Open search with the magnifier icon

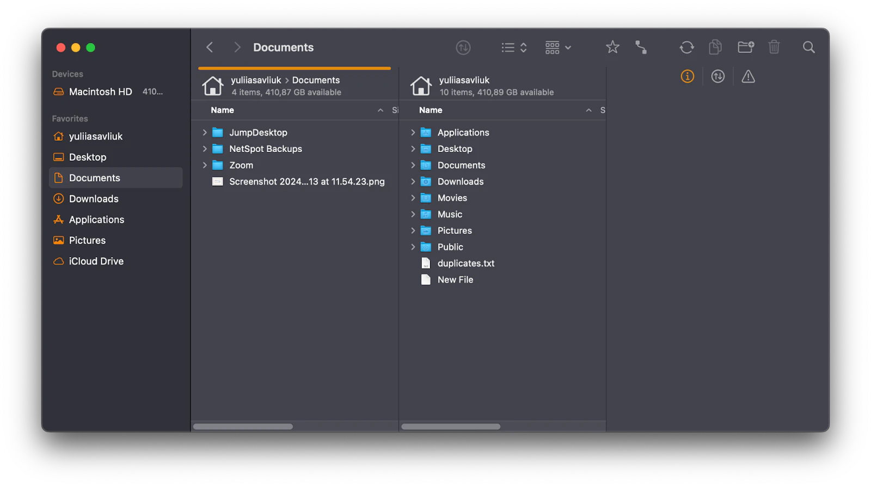(x=808, y=47)
